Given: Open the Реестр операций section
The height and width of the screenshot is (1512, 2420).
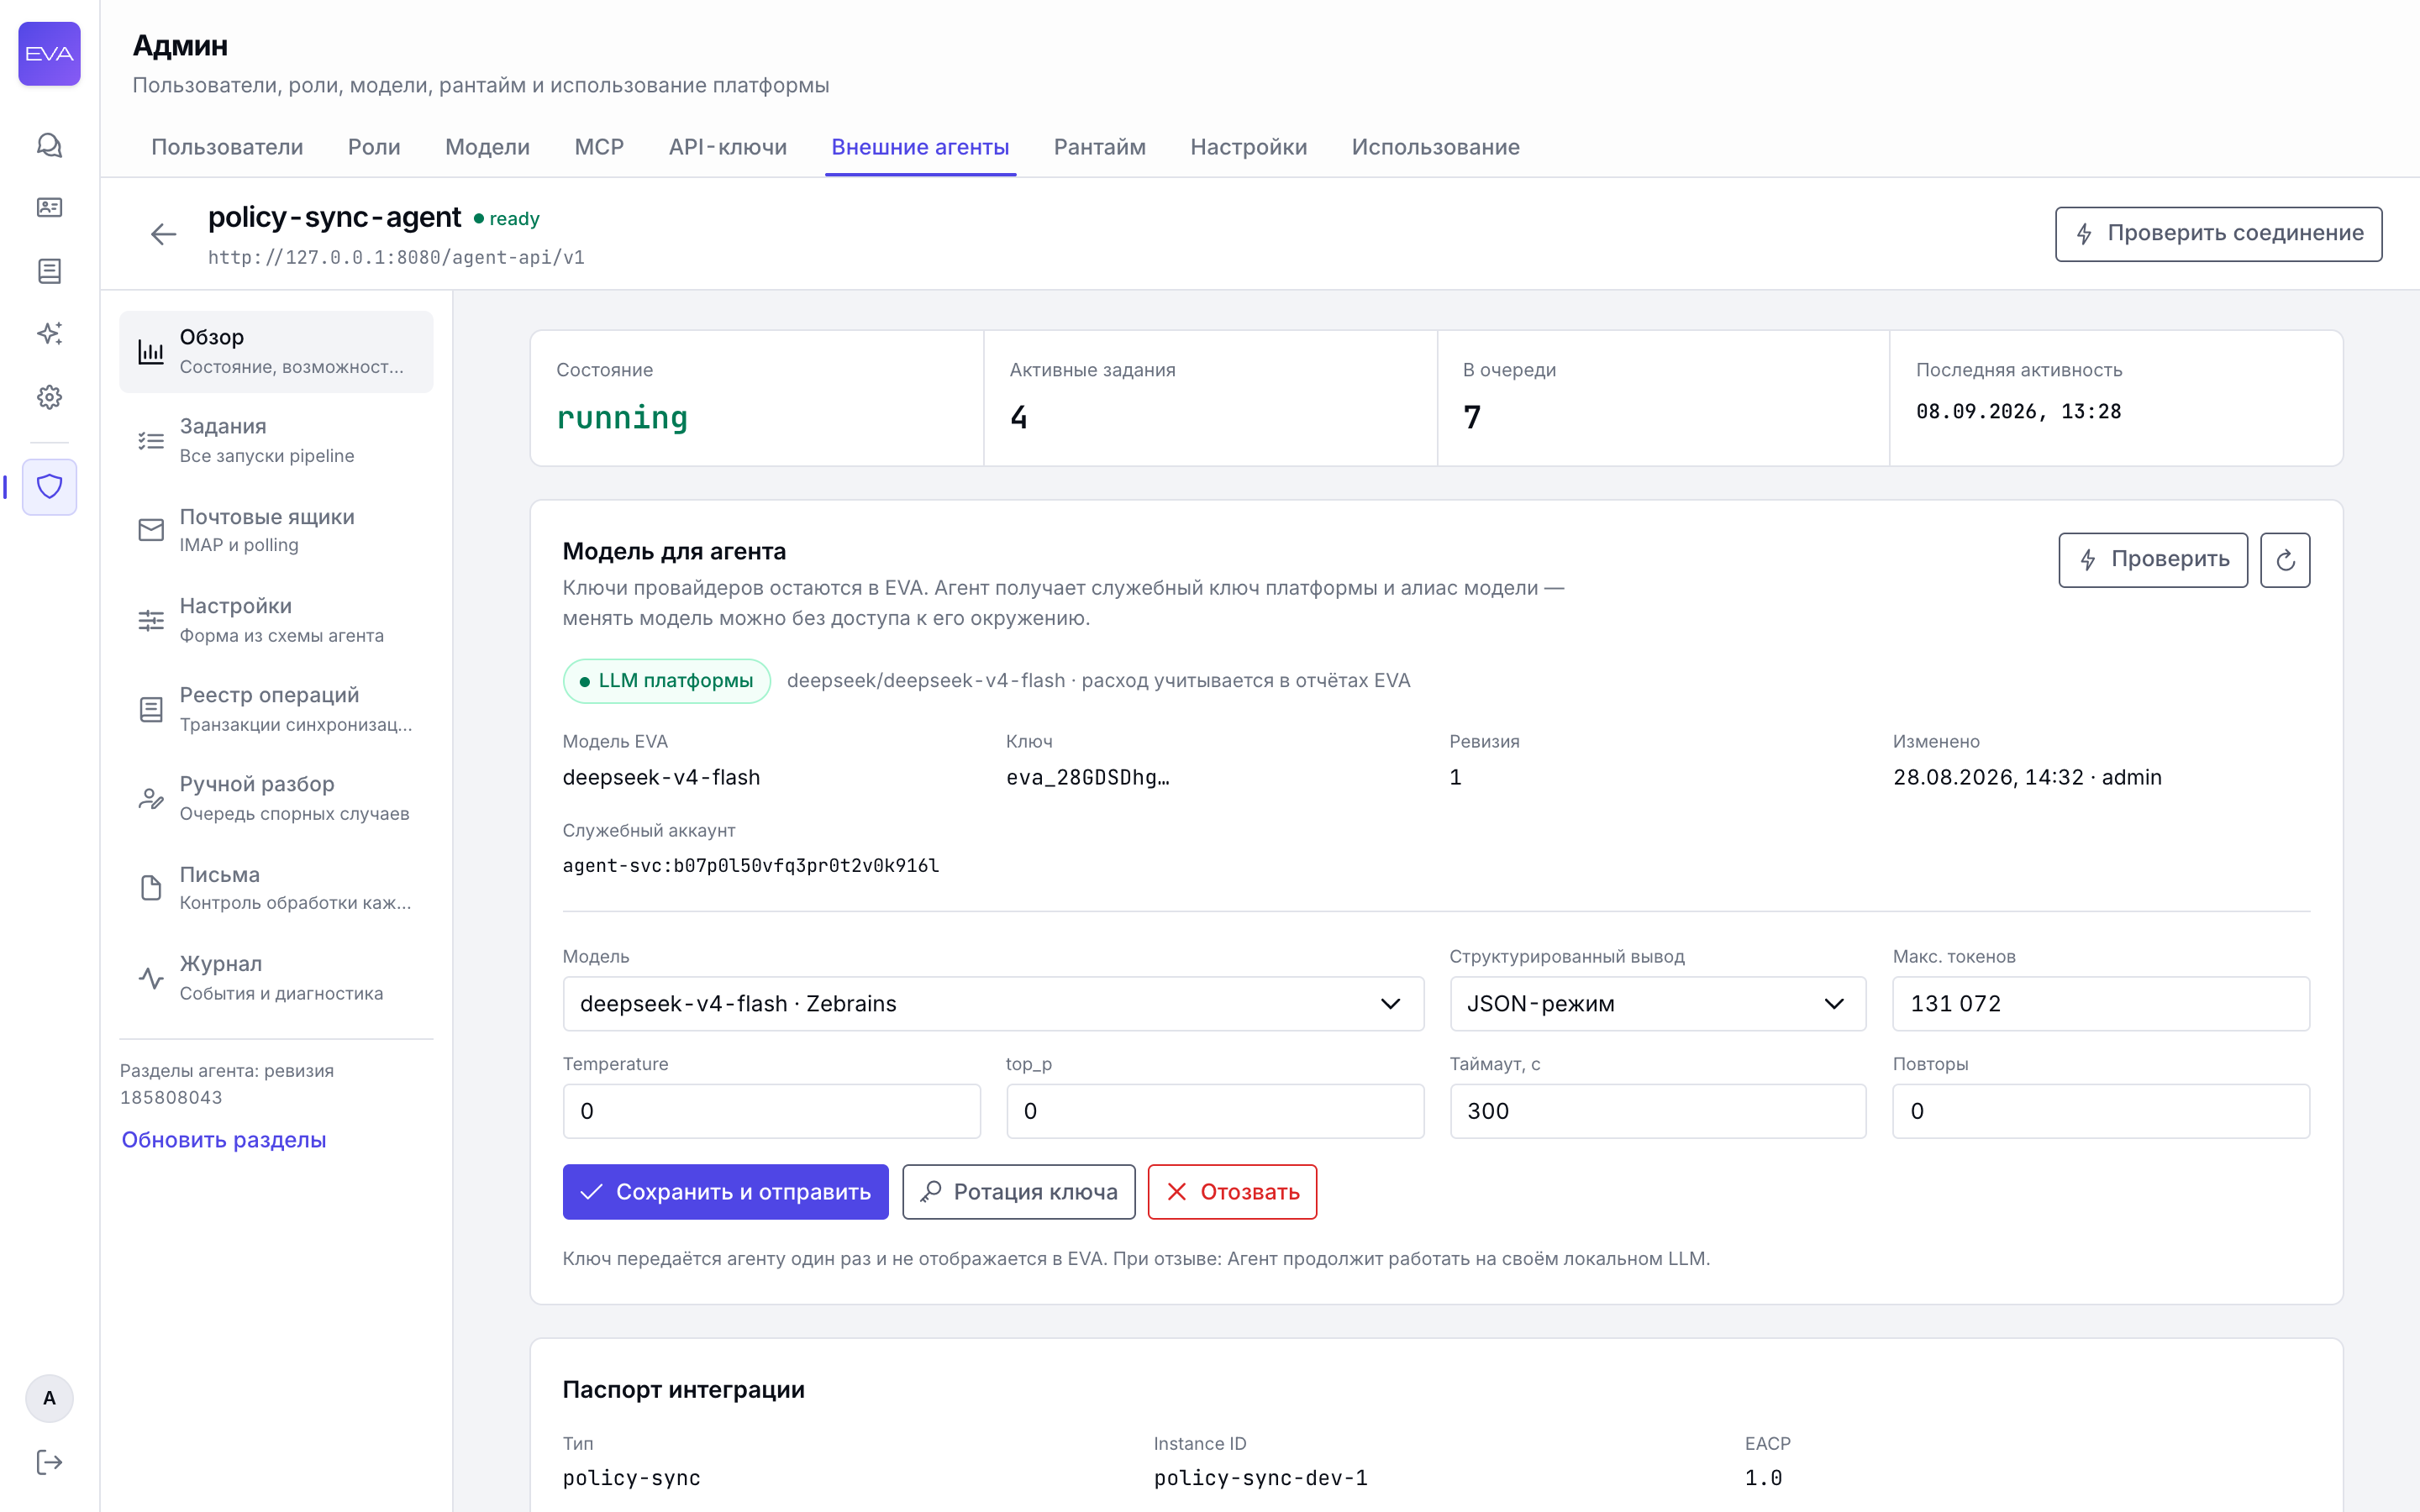Looking at the screenshot, I should point(276,709).
